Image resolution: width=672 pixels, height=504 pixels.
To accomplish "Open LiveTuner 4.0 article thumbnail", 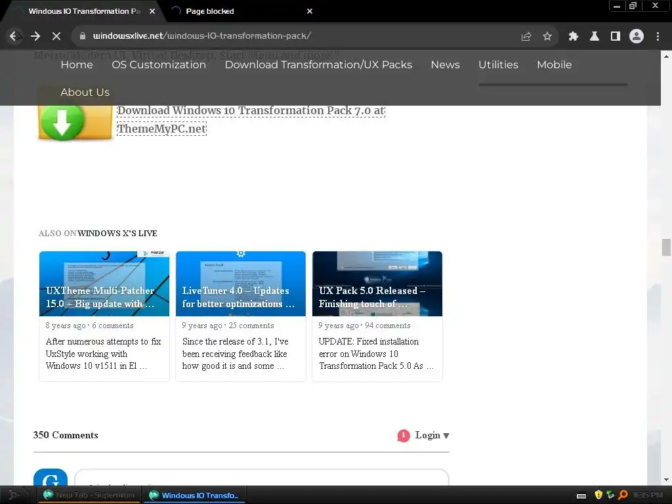I will (241, 283).
